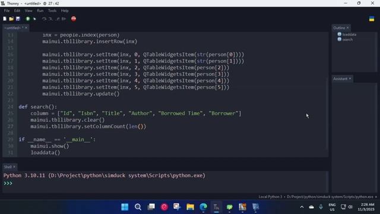Screen dimensions: 380x214
Task: Open the Tools menu
Action: click(x=52, y=11)
